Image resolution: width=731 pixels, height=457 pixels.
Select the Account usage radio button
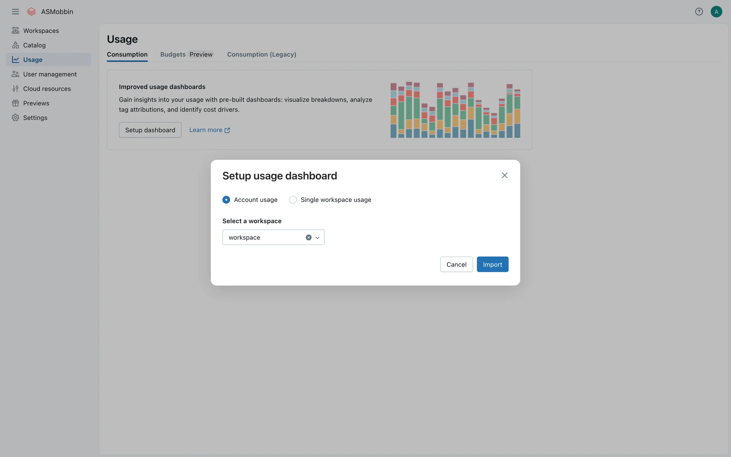pyautogui.click(x=226, y=200)
